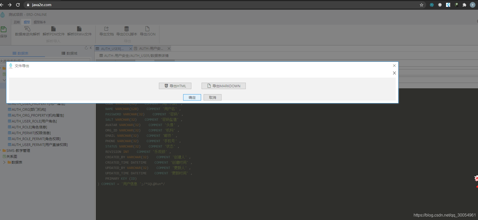Image resolution: width=478 pixels, height=220 pixels.
Task: Click the browser back arrow
Action: point(2,5)
